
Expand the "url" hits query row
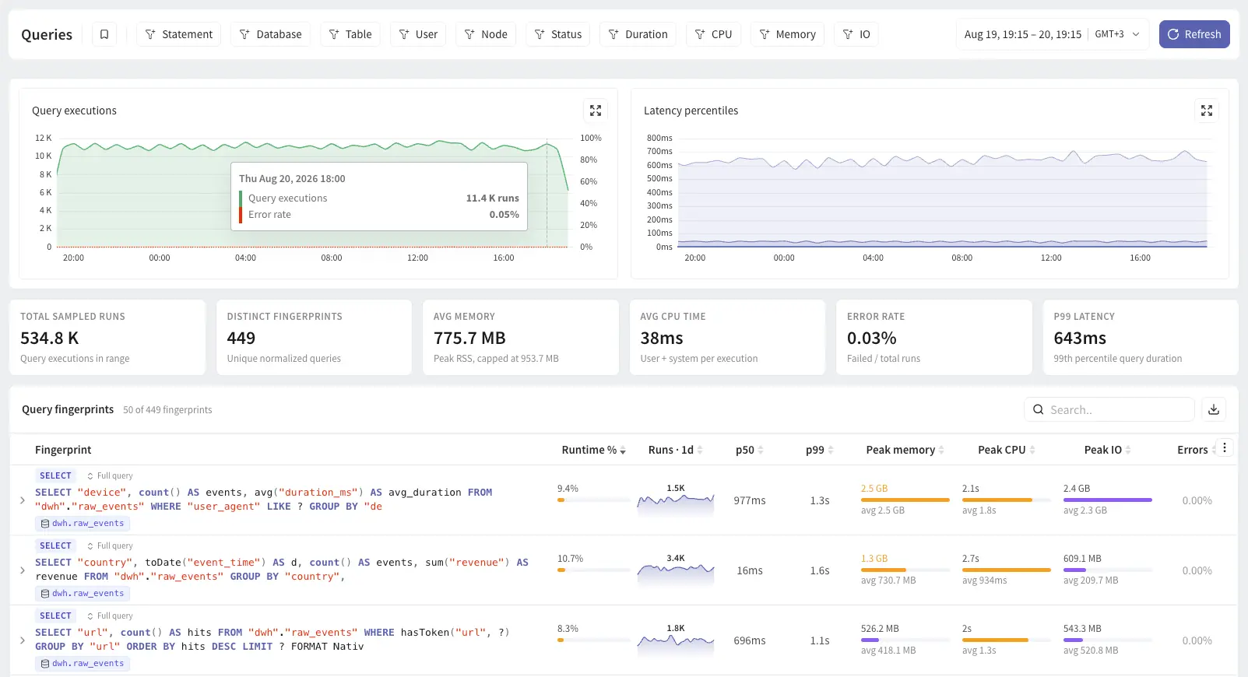coord(22,640)
